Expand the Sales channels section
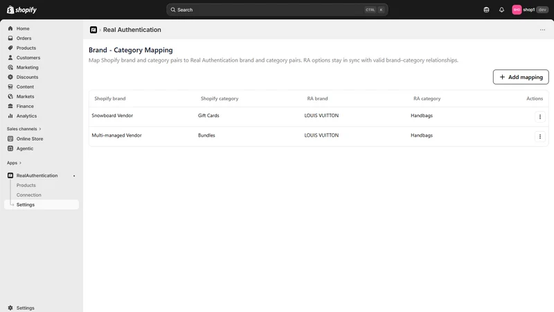 [24, 129]
